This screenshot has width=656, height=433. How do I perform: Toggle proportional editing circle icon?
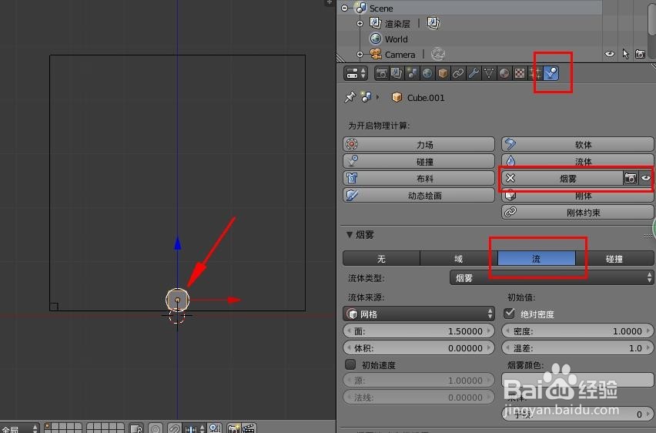(x=156, y=428)
